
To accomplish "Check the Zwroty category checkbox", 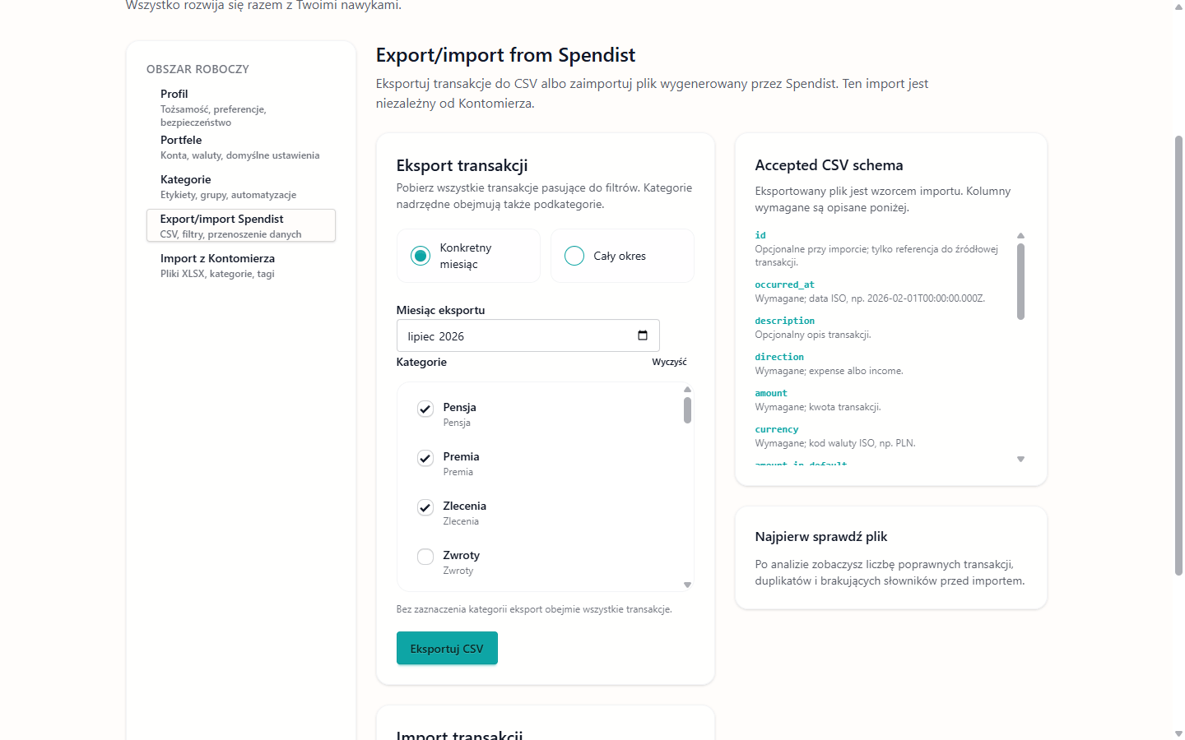I will point(425,557).
